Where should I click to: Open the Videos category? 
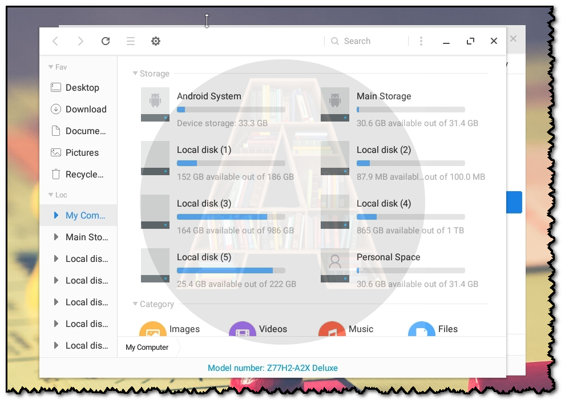pyautogui.click(x=258, y=329)
